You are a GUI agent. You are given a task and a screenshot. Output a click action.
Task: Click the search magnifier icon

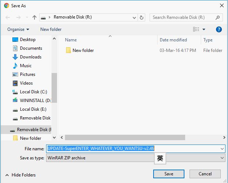(217, 17)
